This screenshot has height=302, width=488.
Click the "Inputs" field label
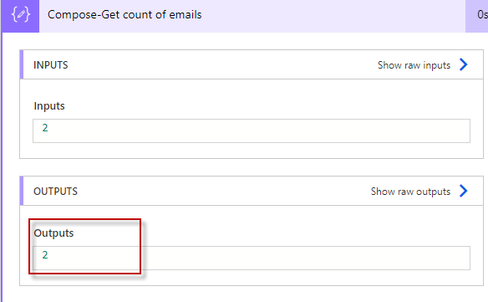49,106
